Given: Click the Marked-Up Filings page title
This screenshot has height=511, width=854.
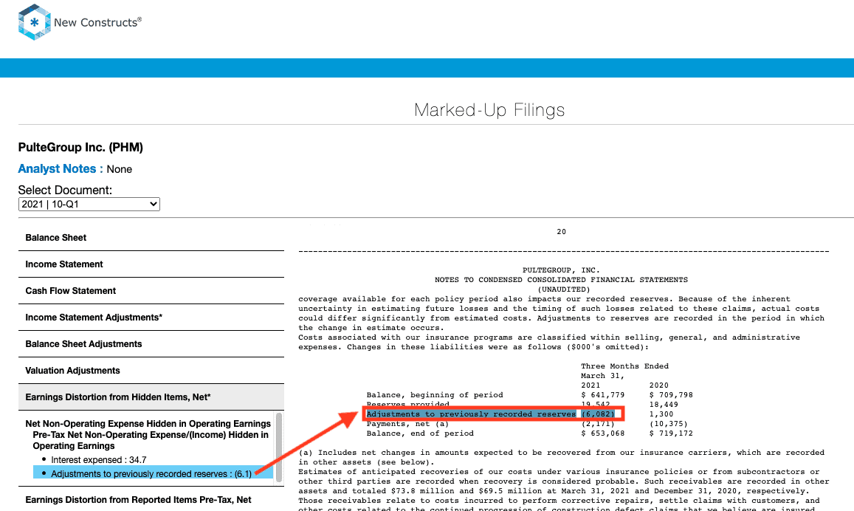Looking at the screenshot, I should 489,110.
